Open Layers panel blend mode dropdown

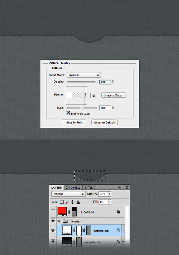(68, 194)
